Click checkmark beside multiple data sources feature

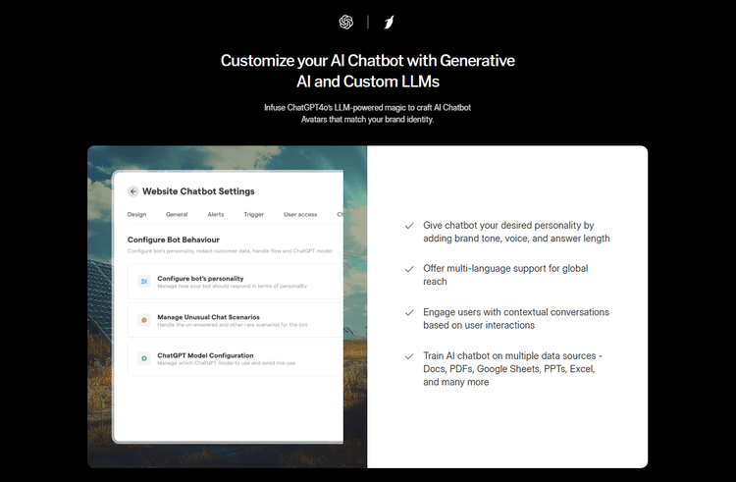[409, 355]
